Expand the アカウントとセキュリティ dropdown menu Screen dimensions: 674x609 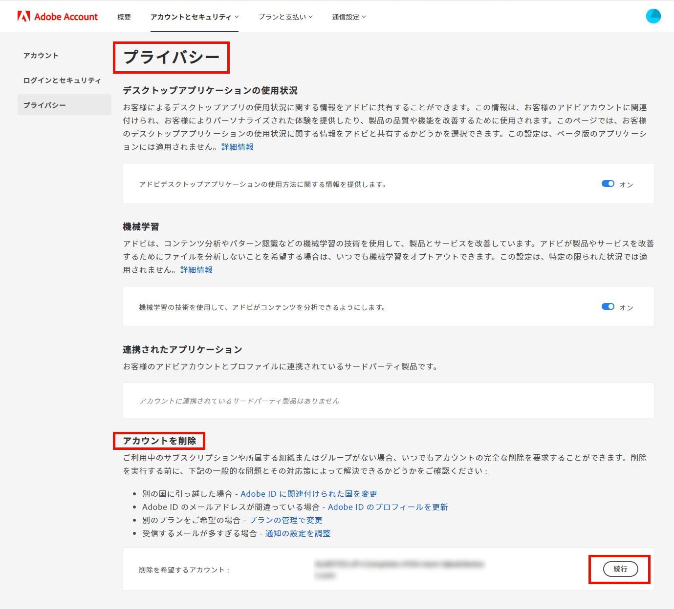coord(195,17)
